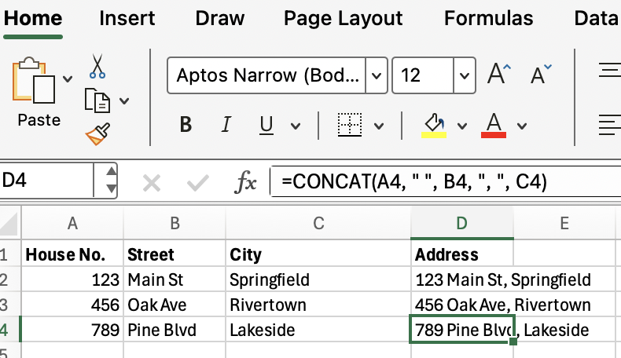
Task: Expand the Borders options arrow
Action: 379,126
